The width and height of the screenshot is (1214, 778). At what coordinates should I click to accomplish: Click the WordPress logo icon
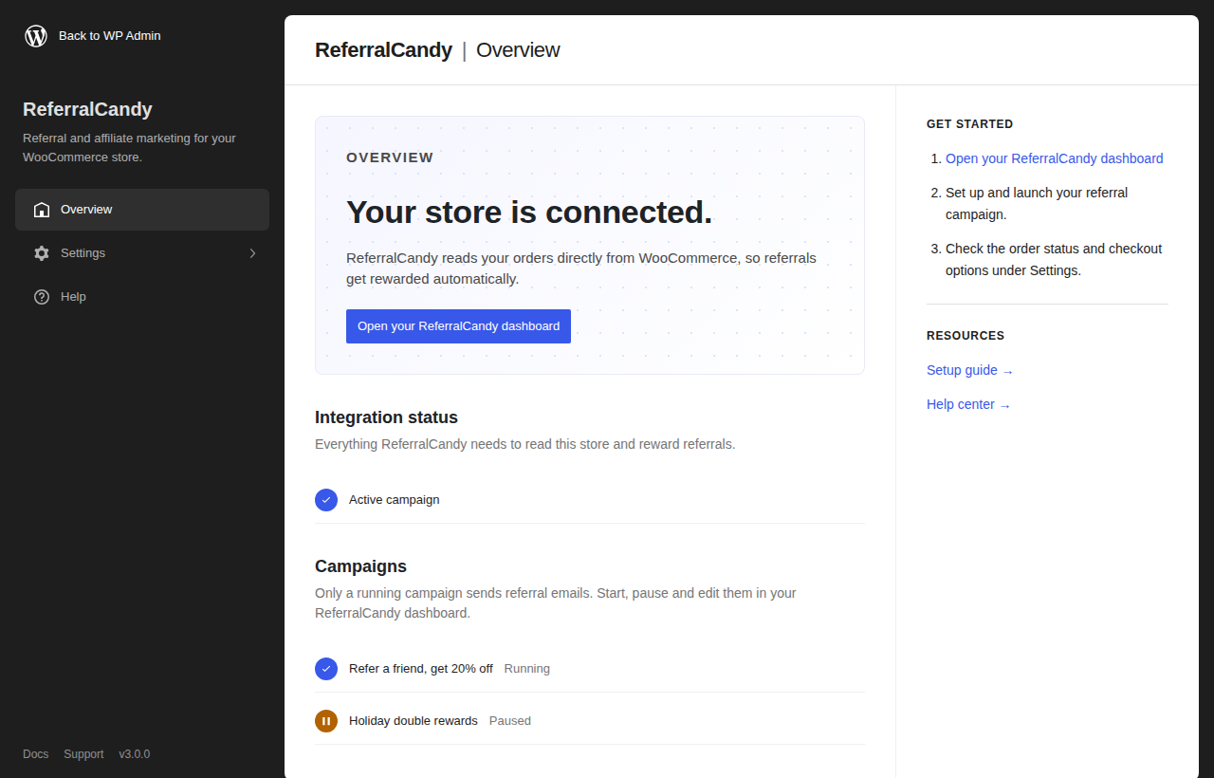pos(36,36)
